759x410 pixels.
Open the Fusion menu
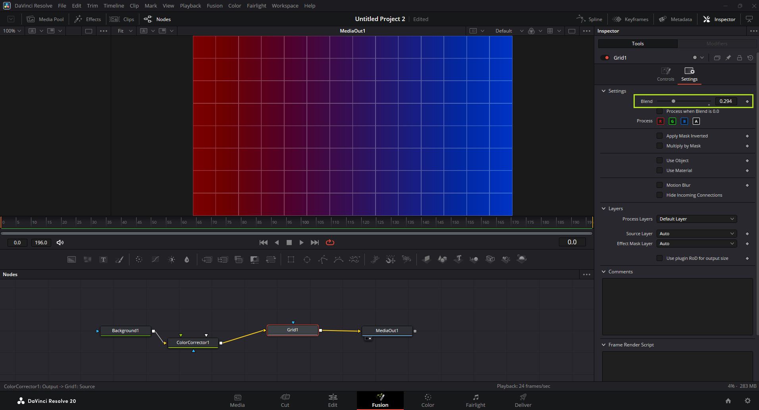click(x=214, y=6)
